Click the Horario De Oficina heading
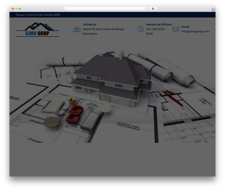The image size is (225, 190). pos(159,24)
